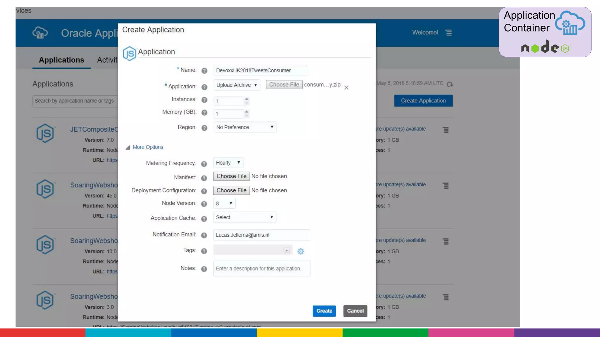Open the tags gear settings icon
The width and height of the screenshot is (600, 337).
[301, 251]
